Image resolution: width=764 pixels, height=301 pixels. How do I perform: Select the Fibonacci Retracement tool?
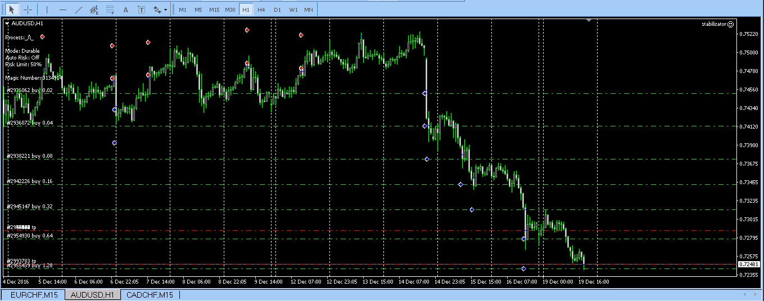pos(110,10)
